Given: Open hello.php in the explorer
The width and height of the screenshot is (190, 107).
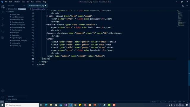Looking at the screenshot, I should click(x=15, y=33).
